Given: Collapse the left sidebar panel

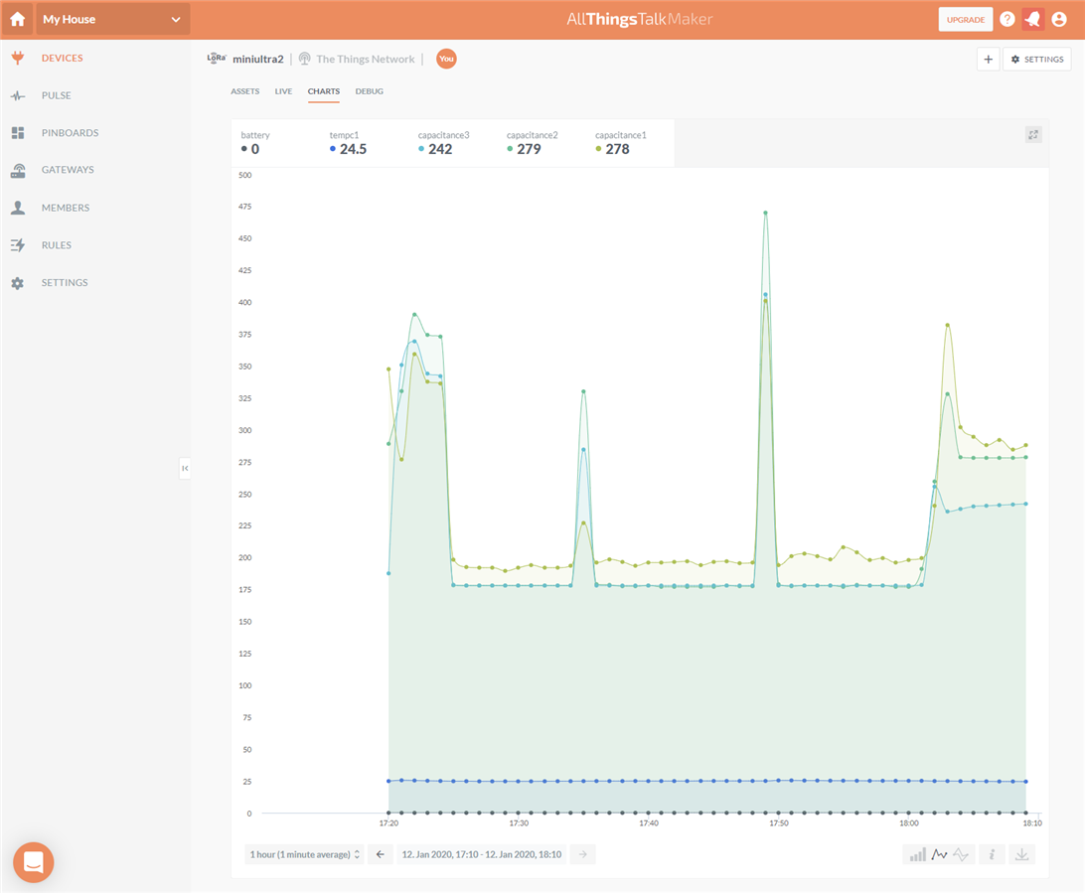Looking at the screenshot, I should tap(185, 468).
